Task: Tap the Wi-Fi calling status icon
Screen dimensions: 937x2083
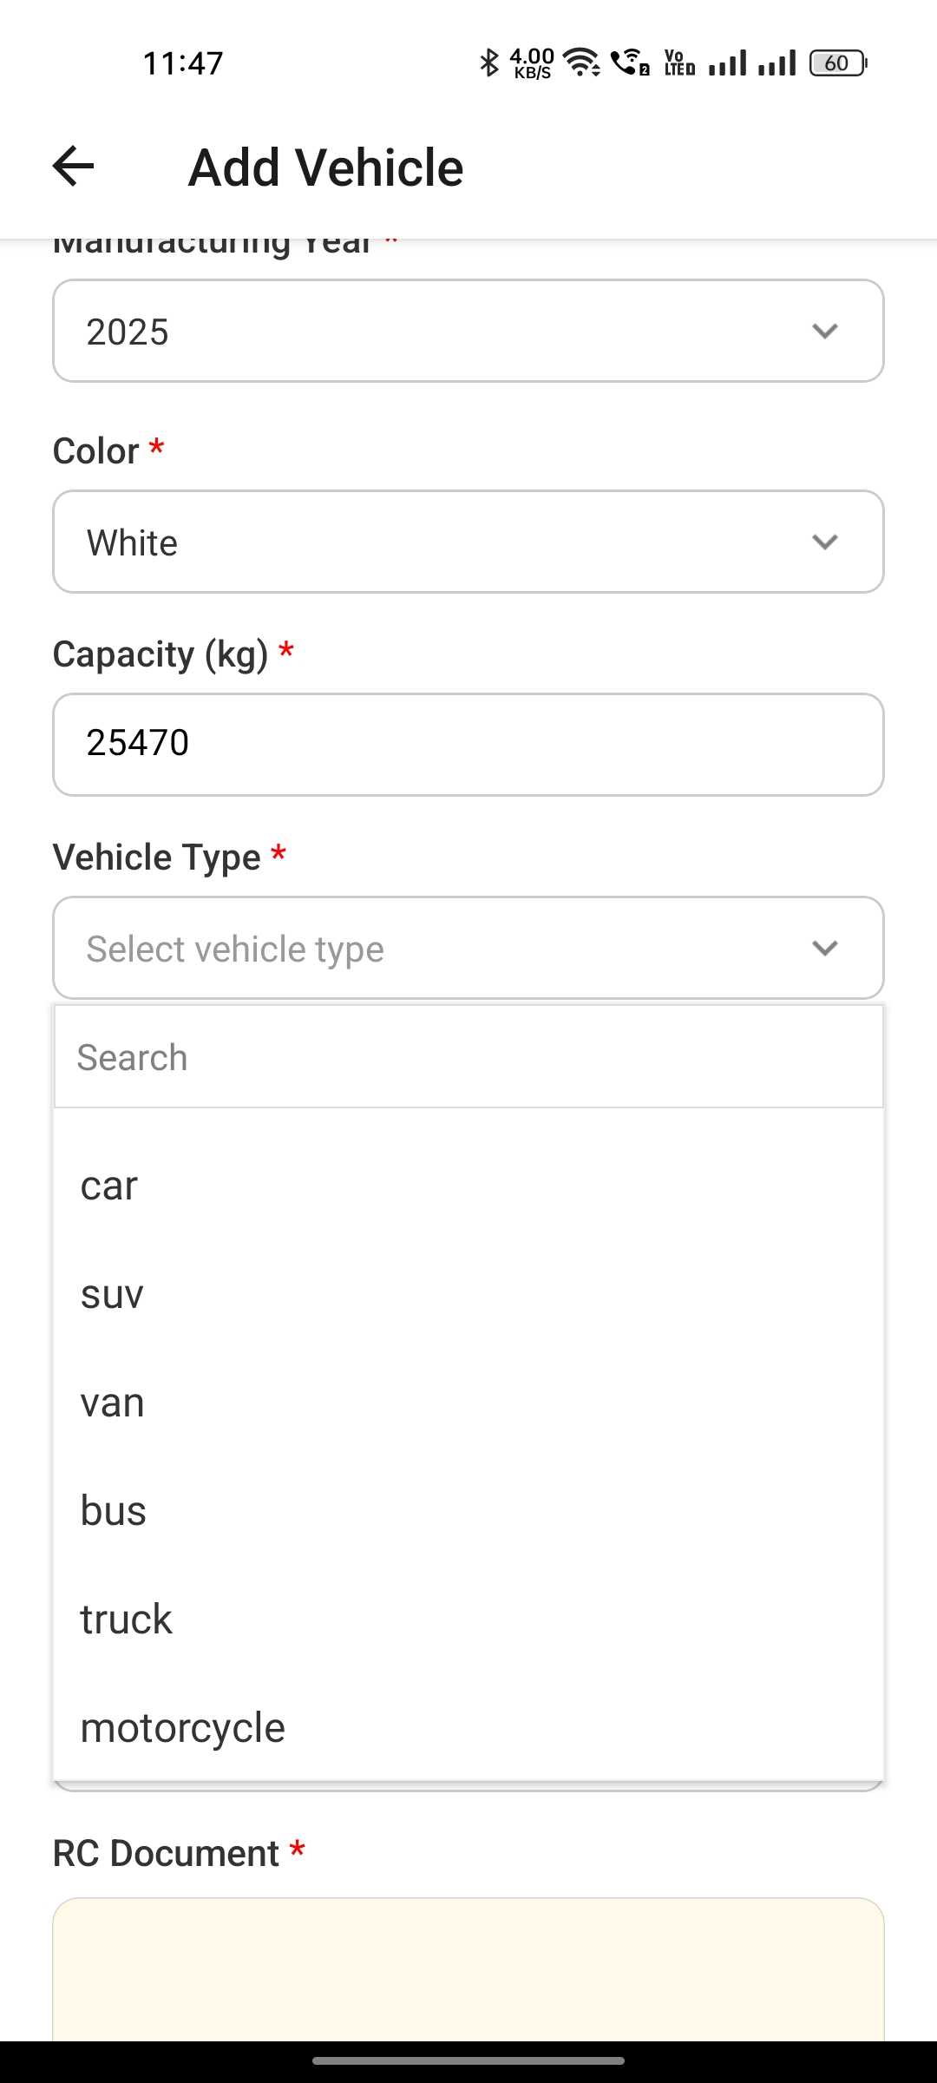Action: (630, 62)
